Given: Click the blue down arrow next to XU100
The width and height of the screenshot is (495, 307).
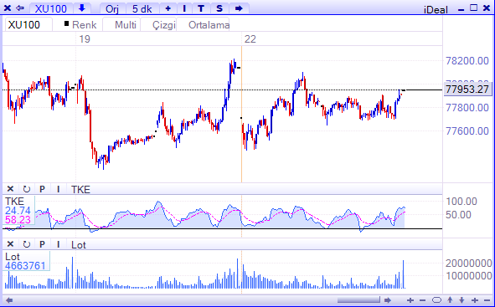Looking at the screenshot, I should [x=82, y=8].
